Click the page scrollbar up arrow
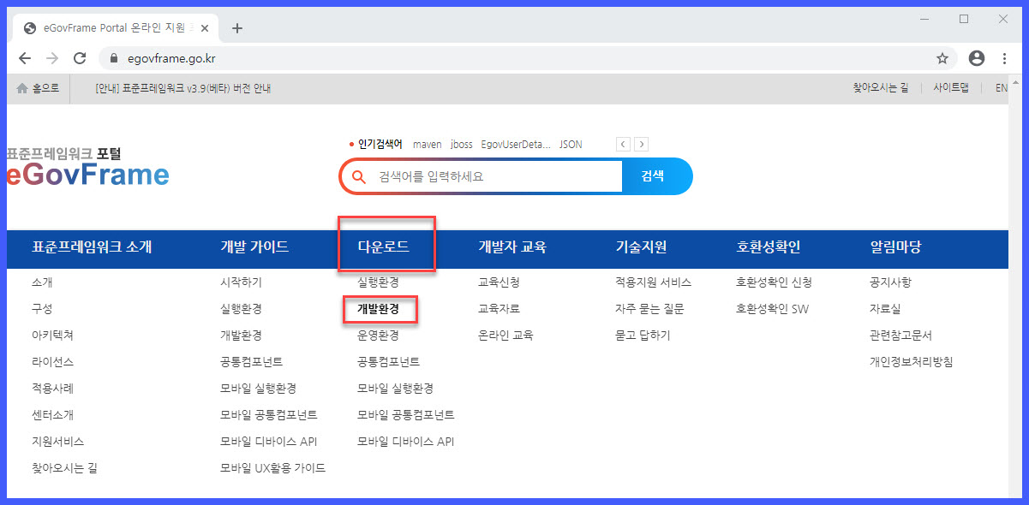 1015,83
